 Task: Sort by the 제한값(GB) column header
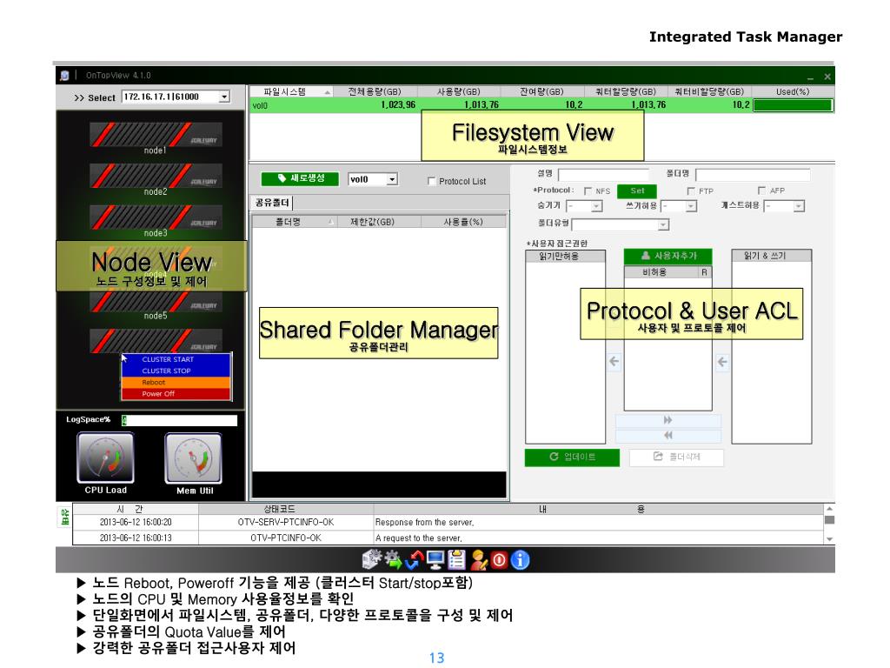point(379,222)
